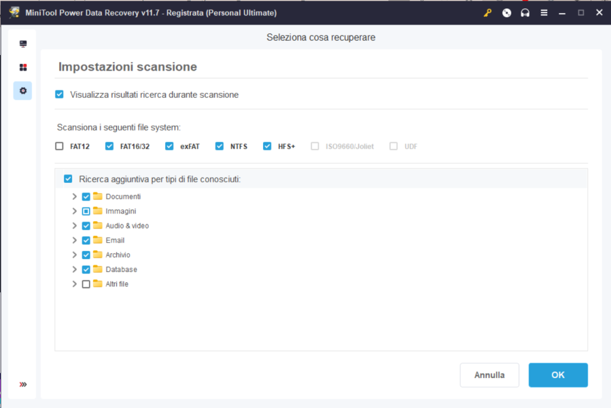
Task: Click the Audio & video folder icon
Action: (x=98, y=225)
